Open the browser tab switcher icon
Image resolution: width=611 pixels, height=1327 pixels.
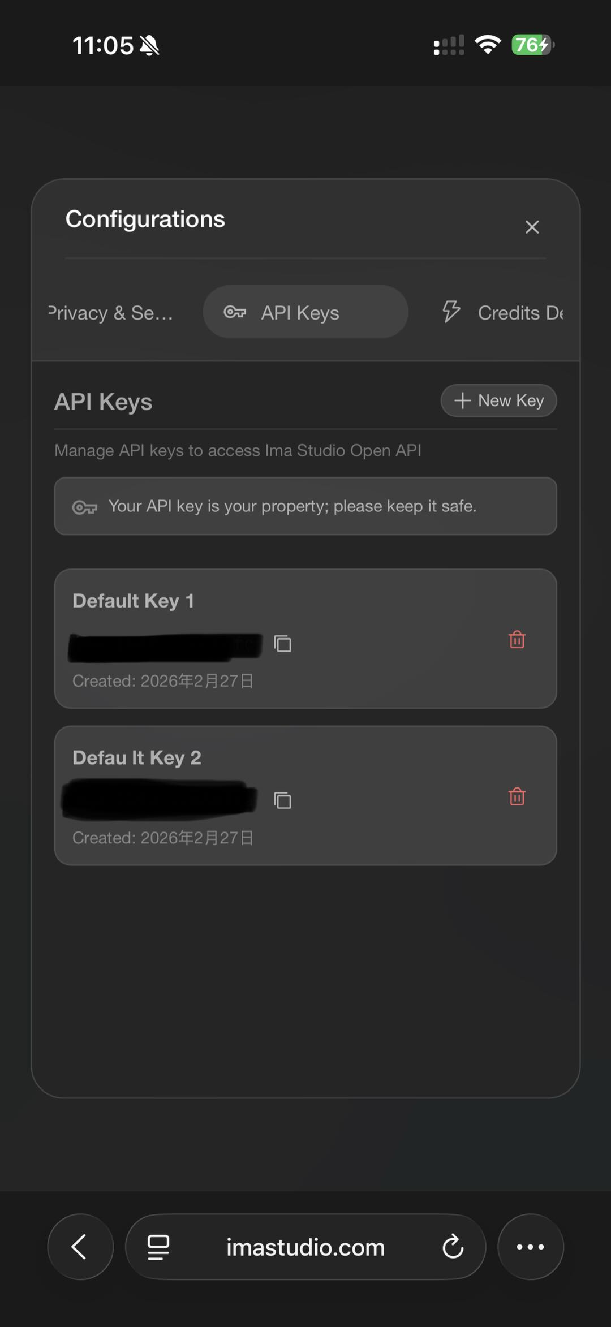(157, 1247)
